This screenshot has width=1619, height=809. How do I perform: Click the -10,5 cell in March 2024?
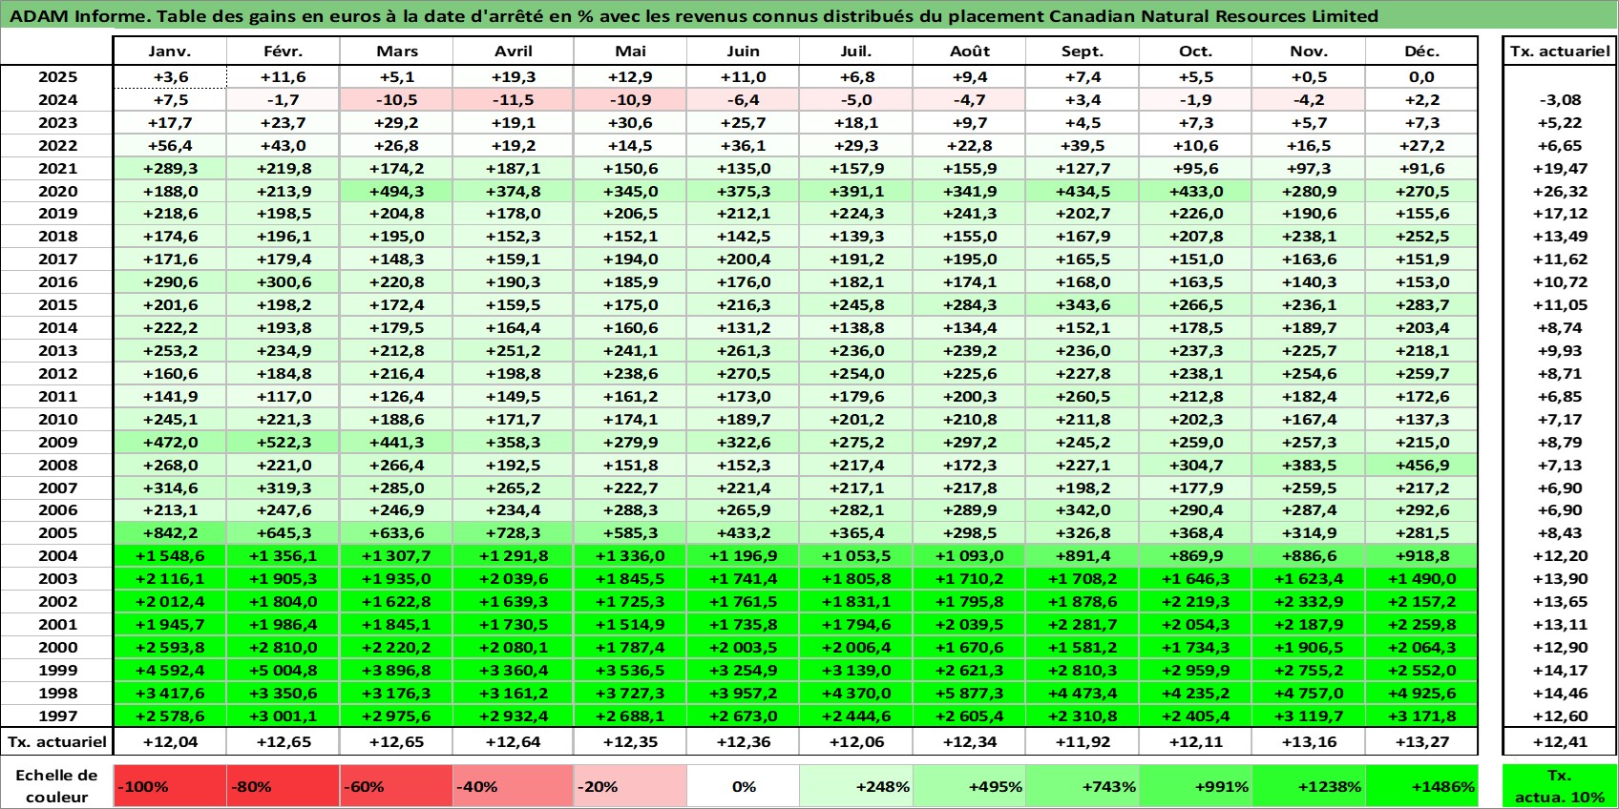[396, 100]
